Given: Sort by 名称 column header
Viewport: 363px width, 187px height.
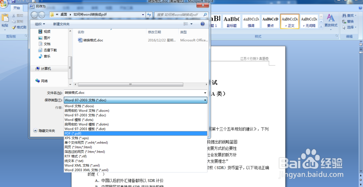Looking at the screenshot, I should tap(81, 32).
